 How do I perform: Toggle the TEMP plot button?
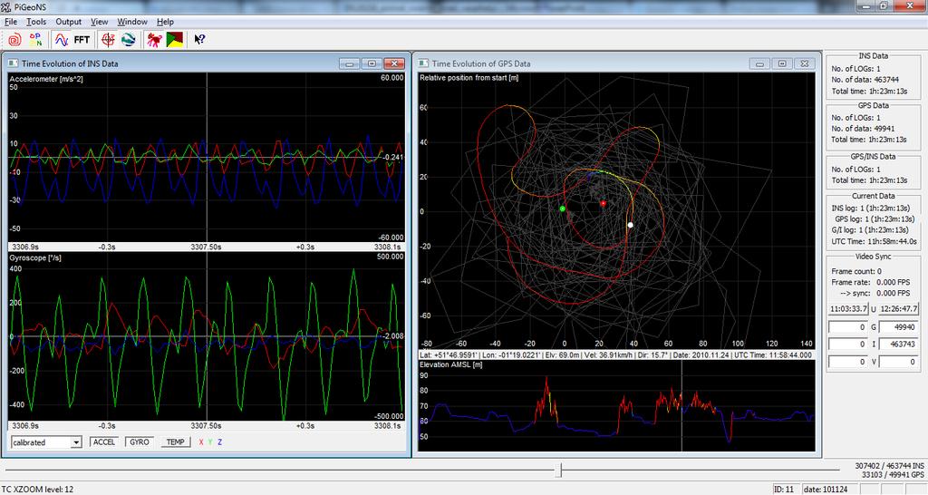[175, 442]
